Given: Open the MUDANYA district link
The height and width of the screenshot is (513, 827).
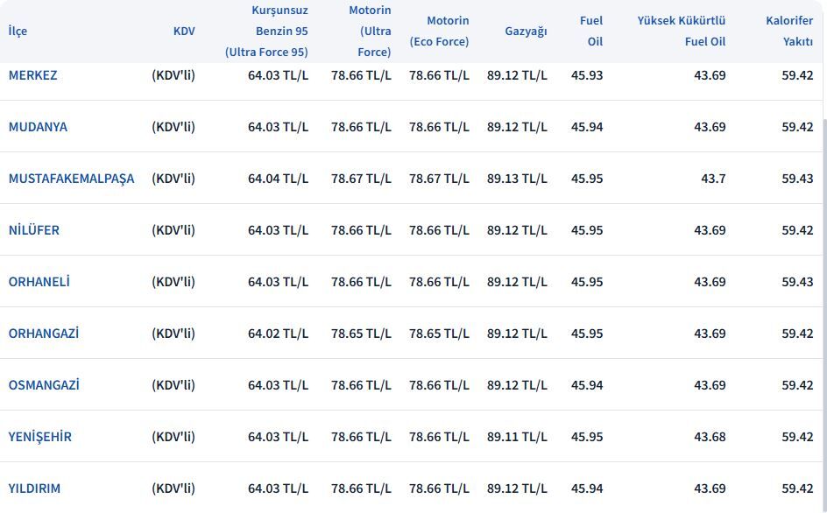Looking at the screenshot, I should (x=38, y=127).
